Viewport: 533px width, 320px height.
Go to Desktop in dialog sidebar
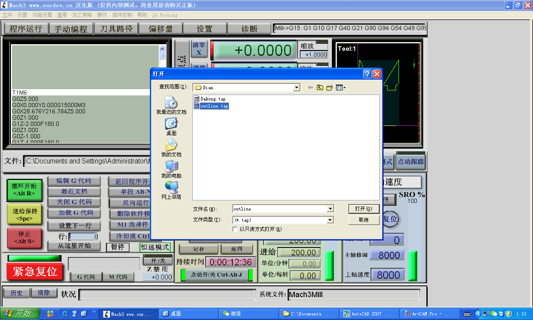point(171,127)
